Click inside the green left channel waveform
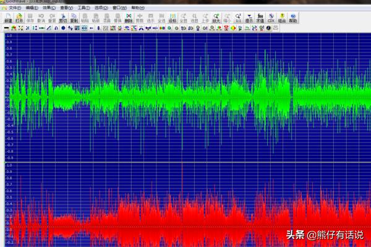Screen dimensions: 371x247 185,96
